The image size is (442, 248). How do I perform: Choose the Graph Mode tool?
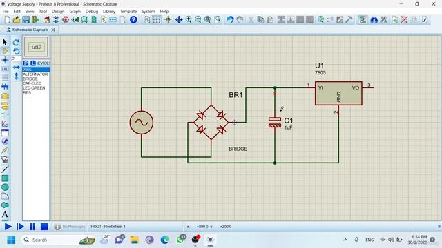(5, 123)
